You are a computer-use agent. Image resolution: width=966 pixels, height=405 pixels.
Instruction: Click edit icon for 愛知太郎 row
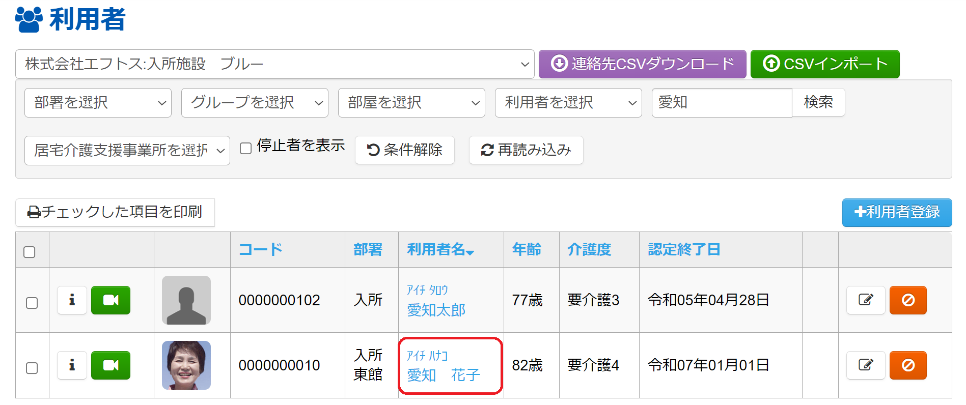[x=865, y=300]
